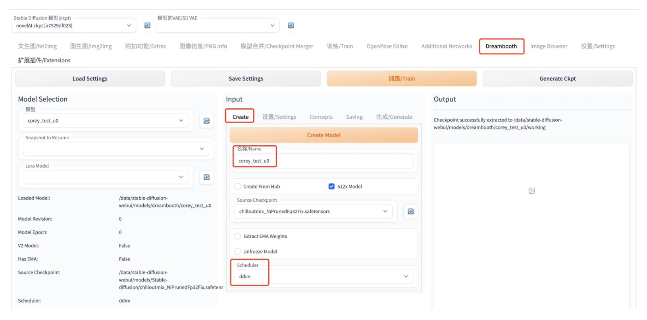Viewport: 647px width, 320px height.
Task: Click the output image placeholder icon
Action: point(531,191)
